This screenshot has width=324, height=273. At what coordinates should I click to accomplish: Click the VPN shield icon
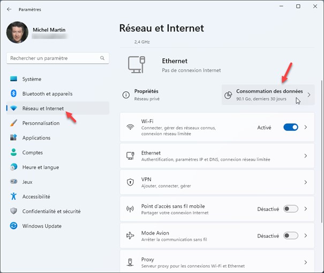[x=130, y=182]
